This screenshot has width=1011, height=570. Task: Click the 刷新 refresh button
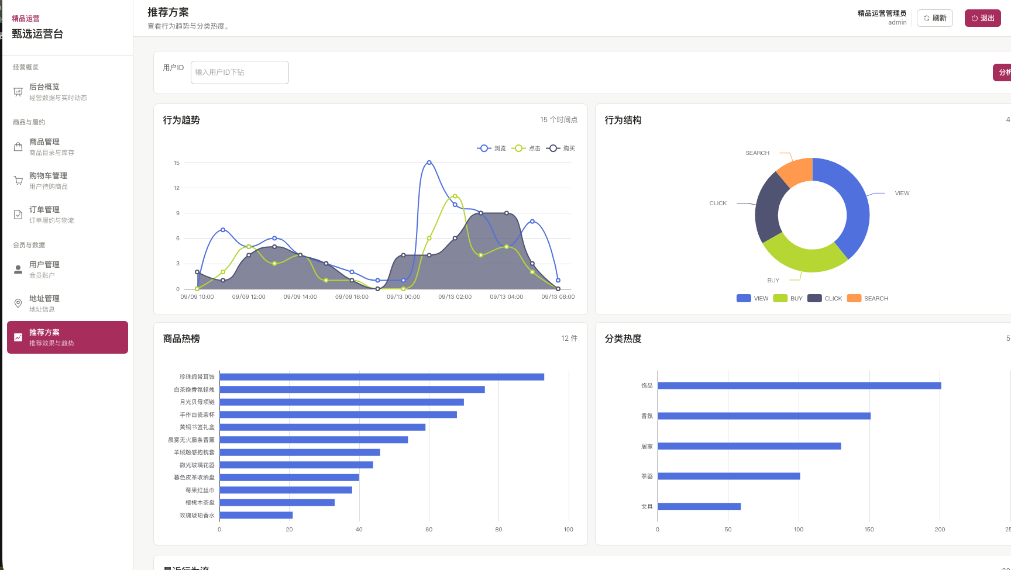point(935,18)
